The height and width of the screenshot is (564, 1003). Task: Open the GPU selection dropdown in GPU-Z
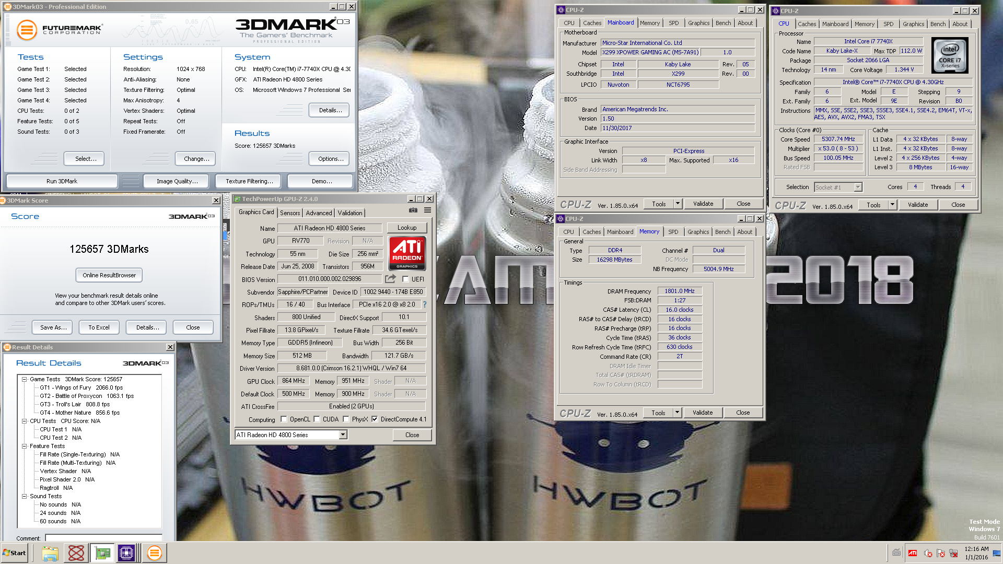click(x=343, y=435)
